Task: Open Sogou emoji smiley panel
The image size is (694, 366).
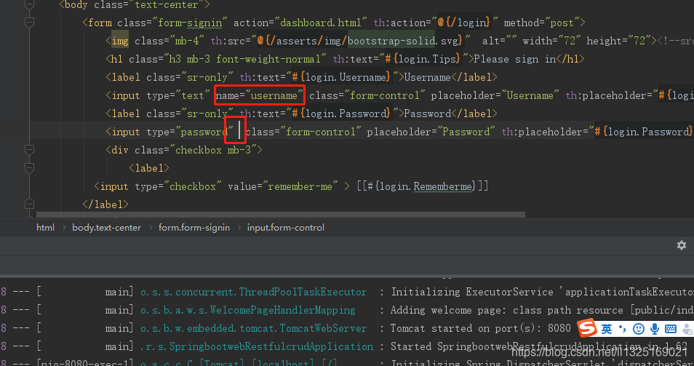Action: pyautogui.click(x=638, y=328)
